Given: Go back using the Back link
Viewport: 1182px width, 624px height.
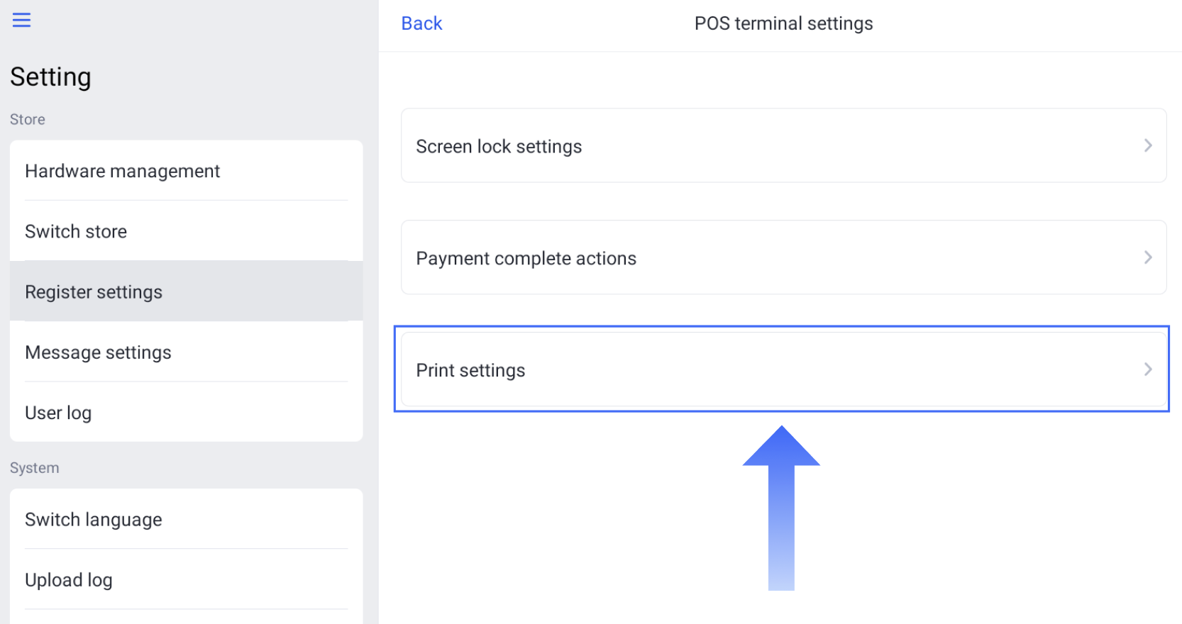Looking at the screenshot, I should pyautogui.click(x=421, y=23).
